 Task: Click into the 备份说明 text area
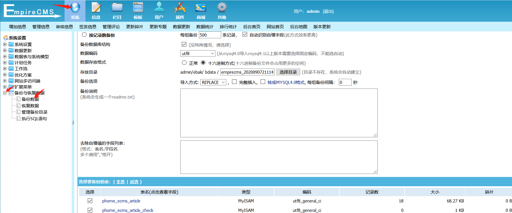279,113
